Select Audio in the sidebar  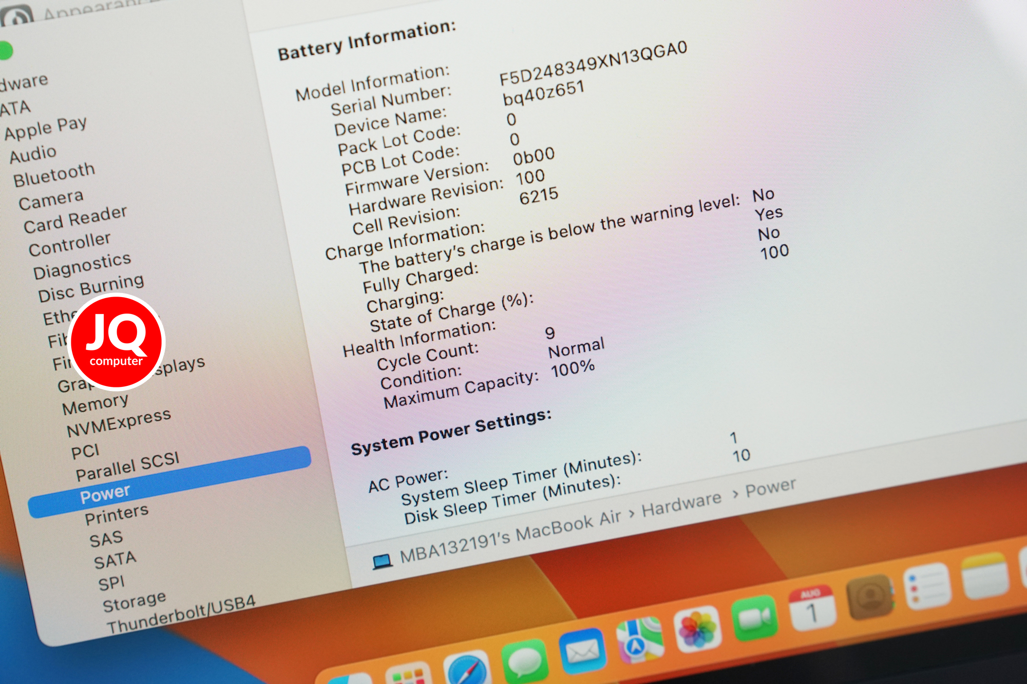pos(33,154)
